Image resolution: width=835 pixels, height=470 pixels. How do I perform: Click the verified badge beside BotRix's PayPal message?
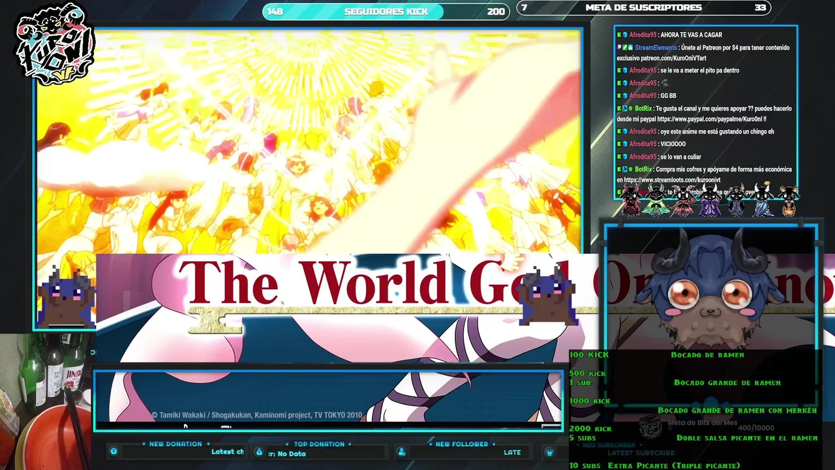pos(631,108)
